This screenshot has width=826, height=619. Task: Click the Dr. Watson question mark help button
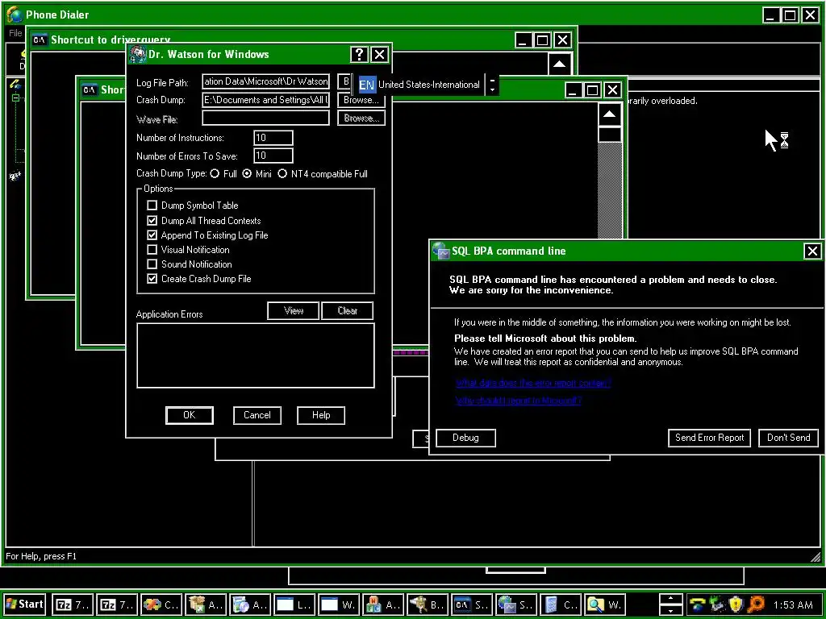[x=359, y=54]
